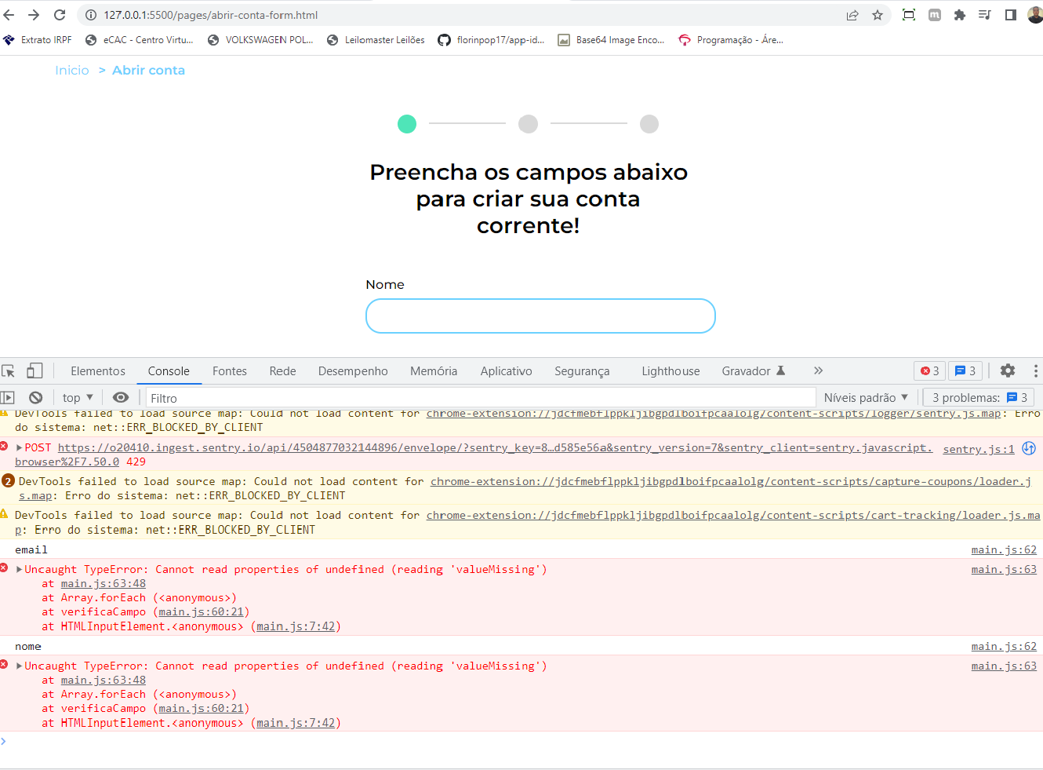Open the florinpop17/app-id... GitHub bookmark

pyautogui.click(x=491, y=40)
